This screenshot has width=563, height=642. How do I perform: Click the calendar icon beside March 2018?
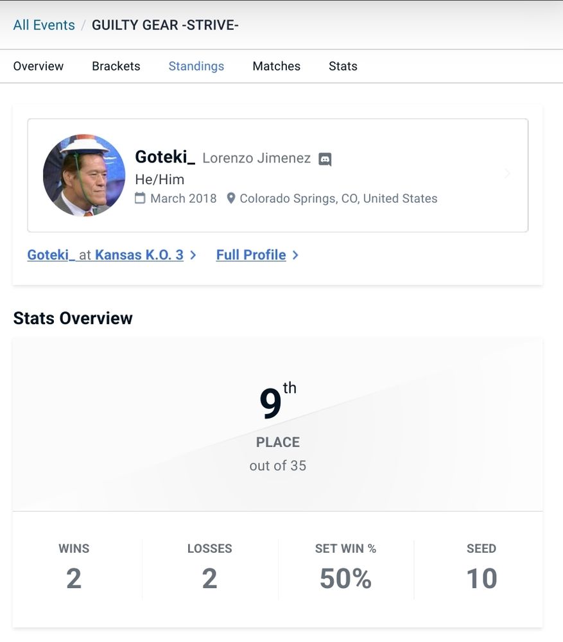pos(140,198)
